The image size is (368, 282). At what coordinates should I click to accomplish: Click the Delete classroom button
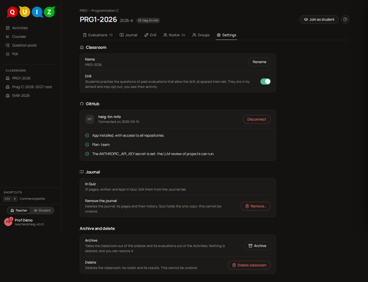[x=249, y=265]
